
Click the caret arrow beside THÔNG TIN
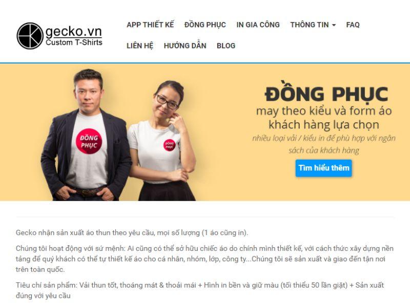[x=334, y=25]
